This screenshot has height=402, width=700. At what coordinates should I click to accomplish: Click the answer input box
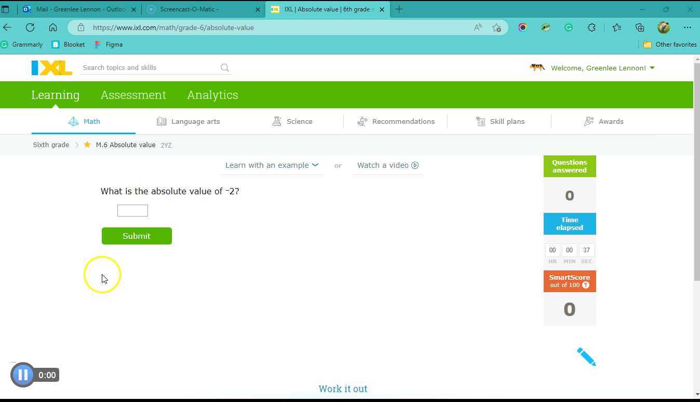[132, 210]
